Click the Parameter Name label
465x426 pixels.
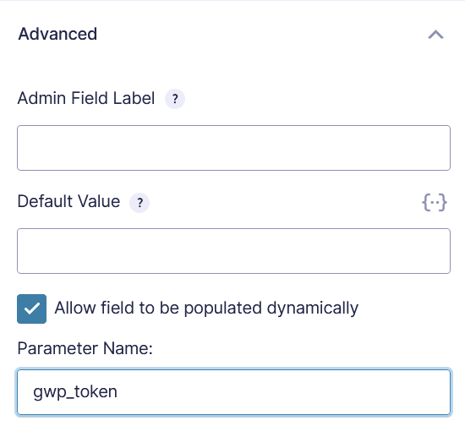coord(85,348)
